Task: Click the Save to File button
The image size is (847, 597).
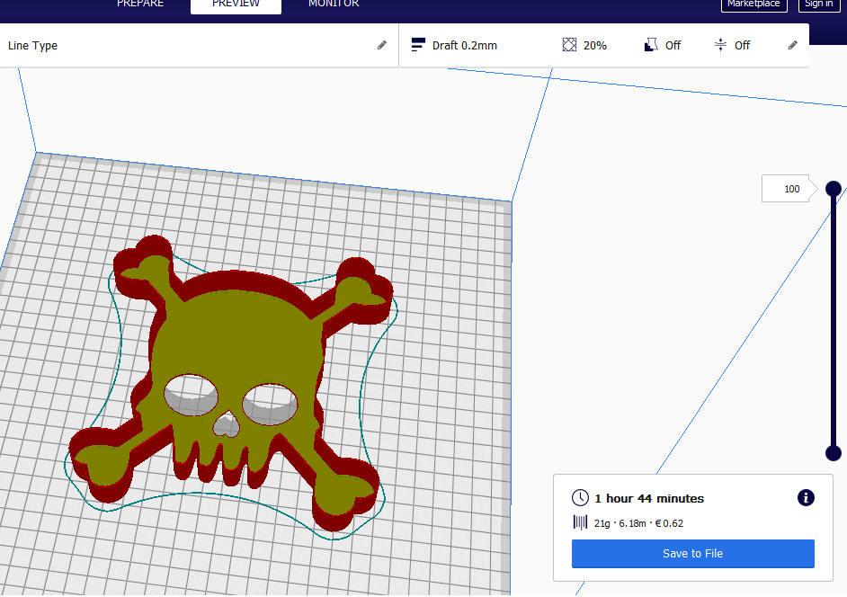Action: [x=692, y=553]
